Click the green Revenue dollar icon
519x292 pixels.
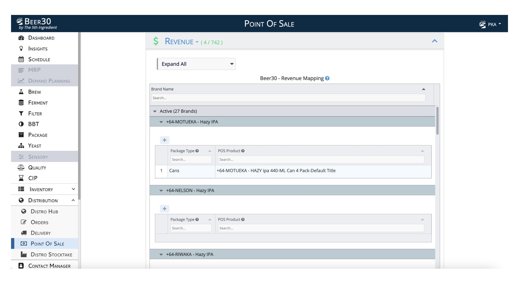[x=156, y=41]
